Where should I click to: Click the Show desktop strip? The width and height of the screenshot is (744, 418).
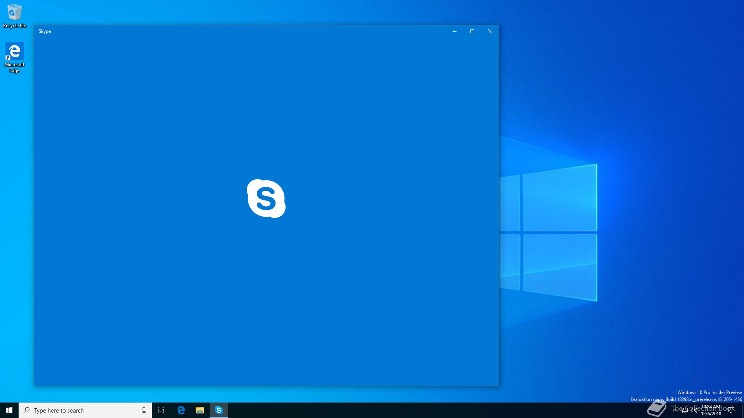(x=742, y=410)
